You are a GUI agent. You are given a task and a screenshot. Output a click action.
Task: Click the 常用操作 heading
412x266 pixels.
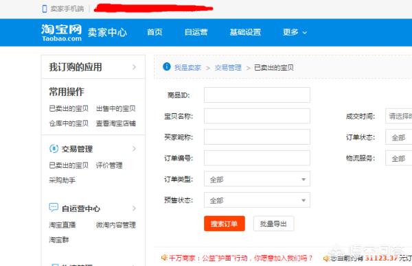coord(67,92)
